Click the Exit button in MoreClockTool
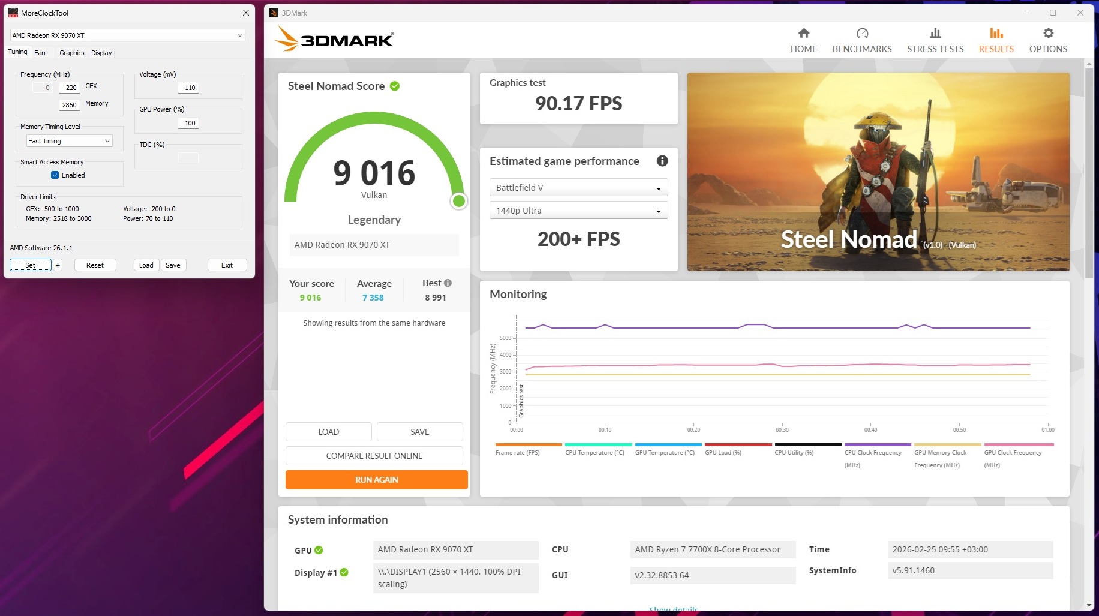The height and width of the screenshot is (616, 1099). point(227,265)
